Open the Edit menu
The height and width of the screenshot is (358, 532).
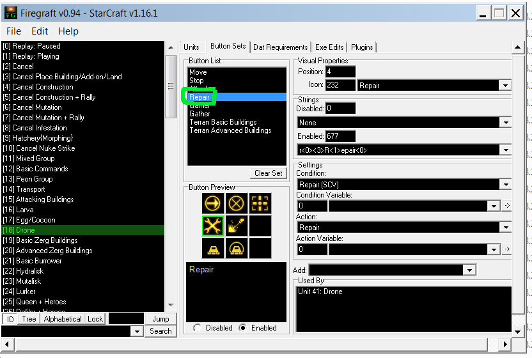tap(40, 31)
